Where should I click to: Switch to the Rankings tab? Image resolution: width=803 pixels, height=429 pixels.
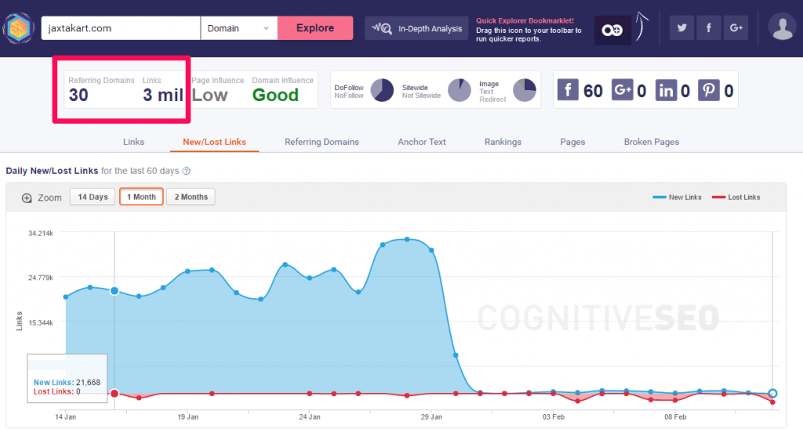click(x=503, y=142)
